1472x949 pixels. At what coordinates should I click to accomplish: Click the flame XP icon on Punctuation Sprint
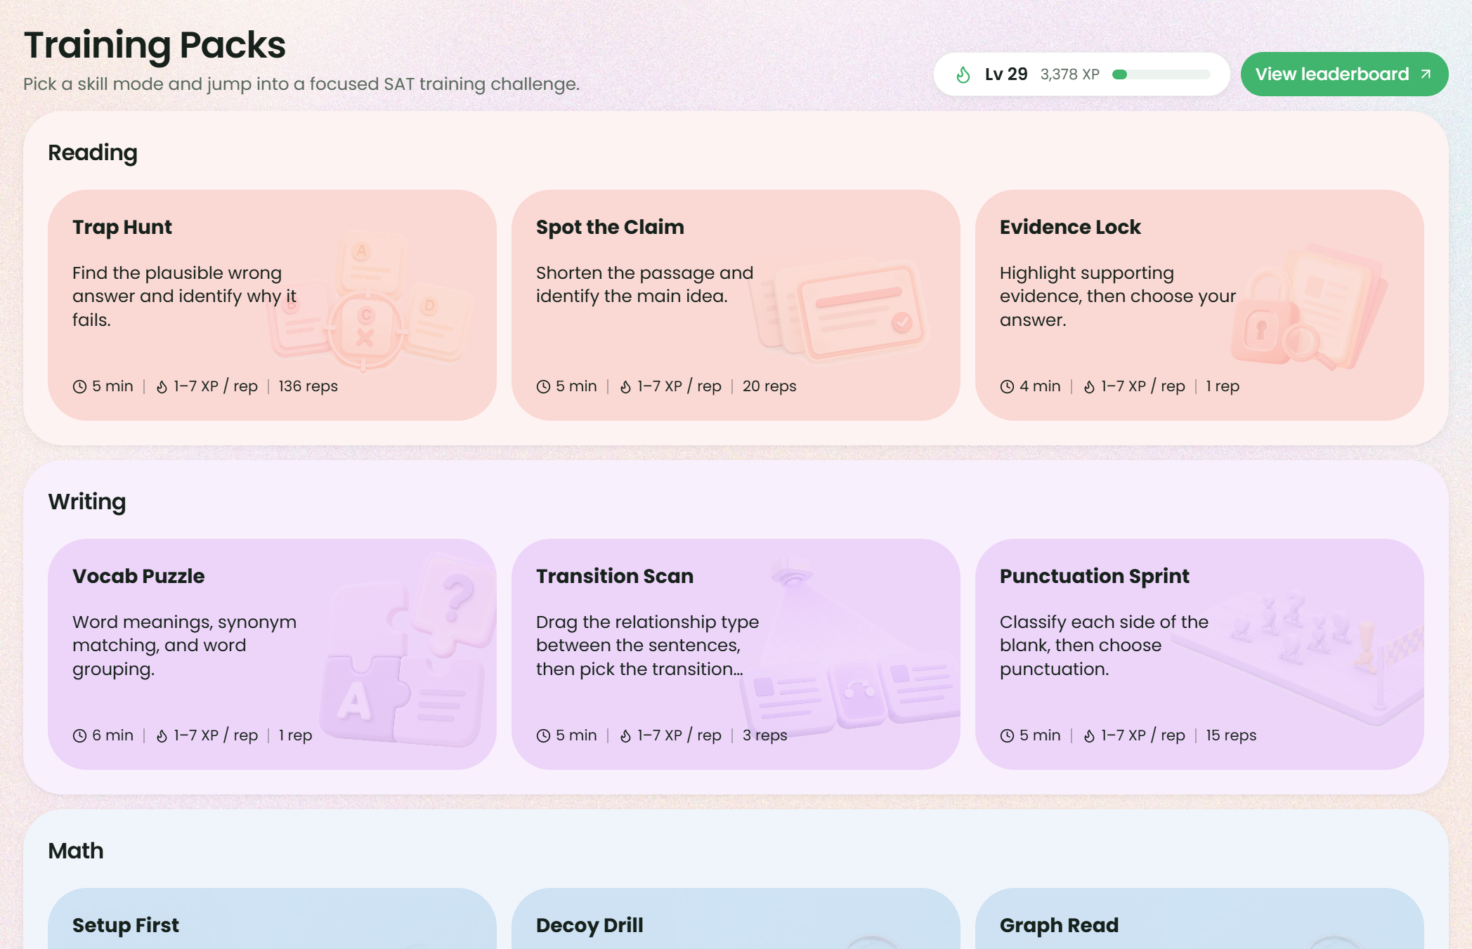tap(1089, 735)
